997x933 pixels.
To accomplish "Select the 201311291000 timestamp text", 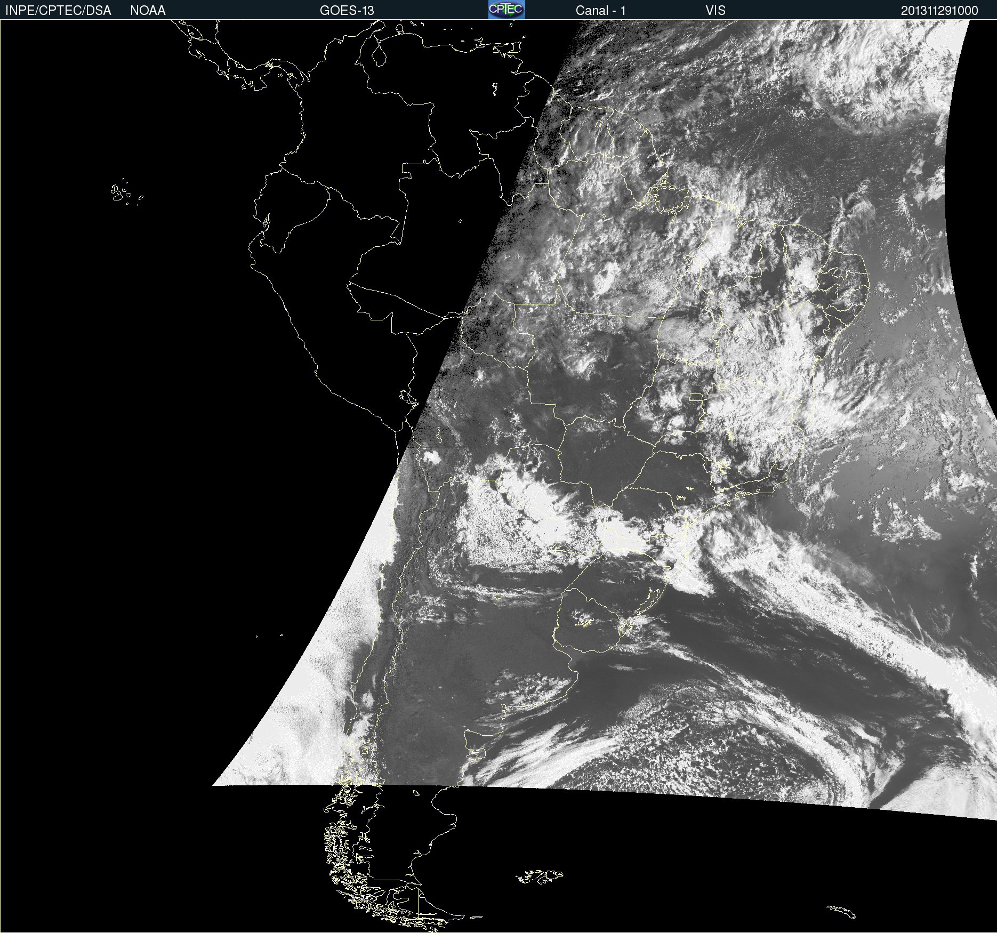I will (939, 11).
